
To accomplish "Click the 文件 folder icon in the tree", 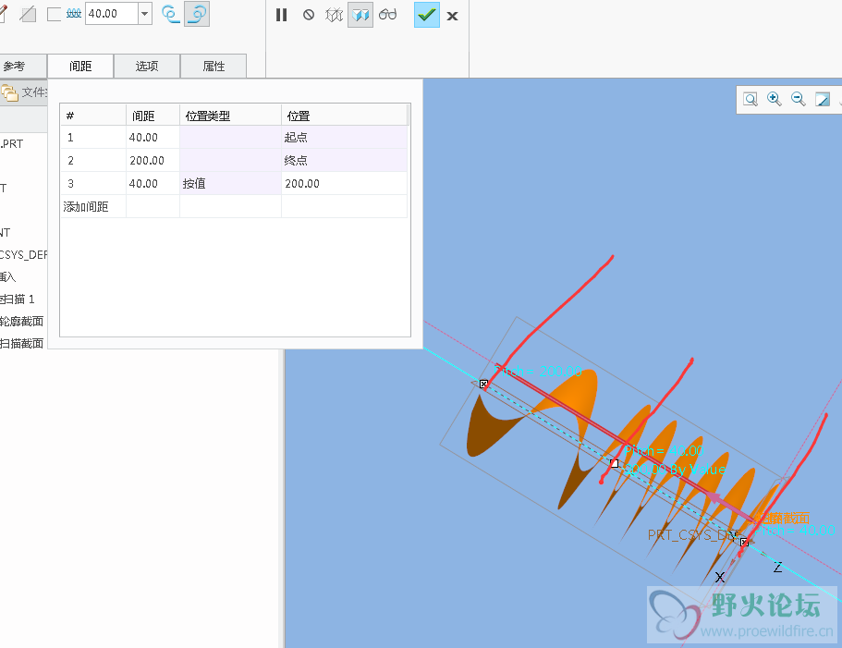I will coord(9,92).
